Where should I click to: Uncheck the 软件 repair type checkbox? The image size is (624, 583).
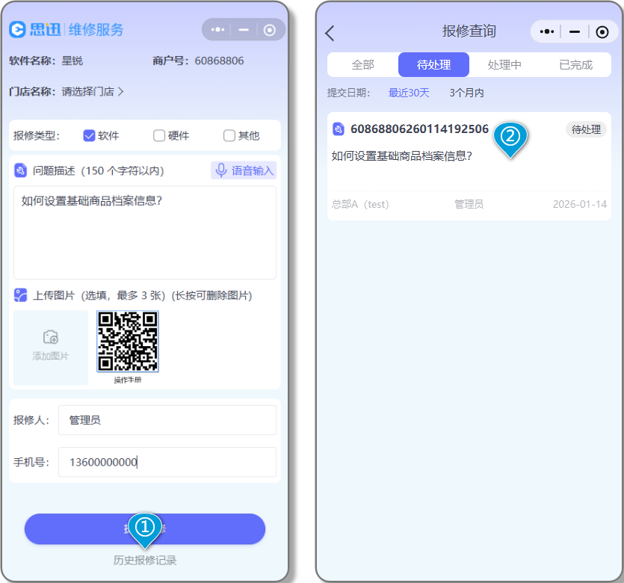point(89,135)
